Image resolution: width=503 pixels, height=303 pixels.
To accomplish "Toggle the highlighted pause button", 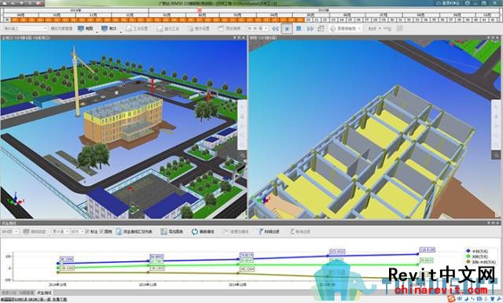I will (x=287, y=28).
